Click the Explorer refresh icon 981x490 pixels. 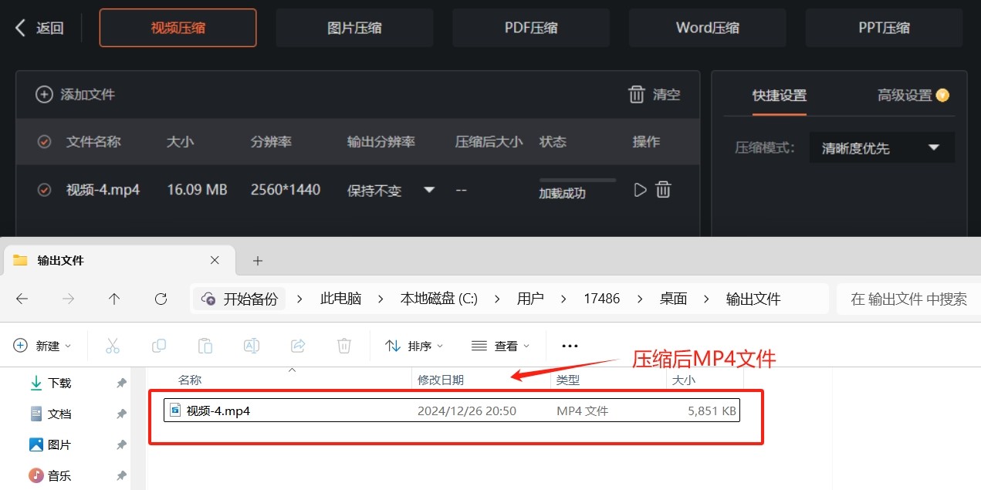coord(161,299)
